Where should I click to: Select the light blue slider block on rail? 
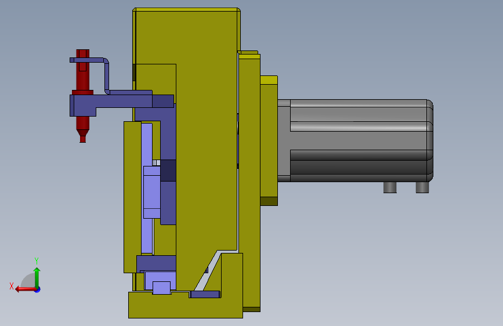click(152, 192)
